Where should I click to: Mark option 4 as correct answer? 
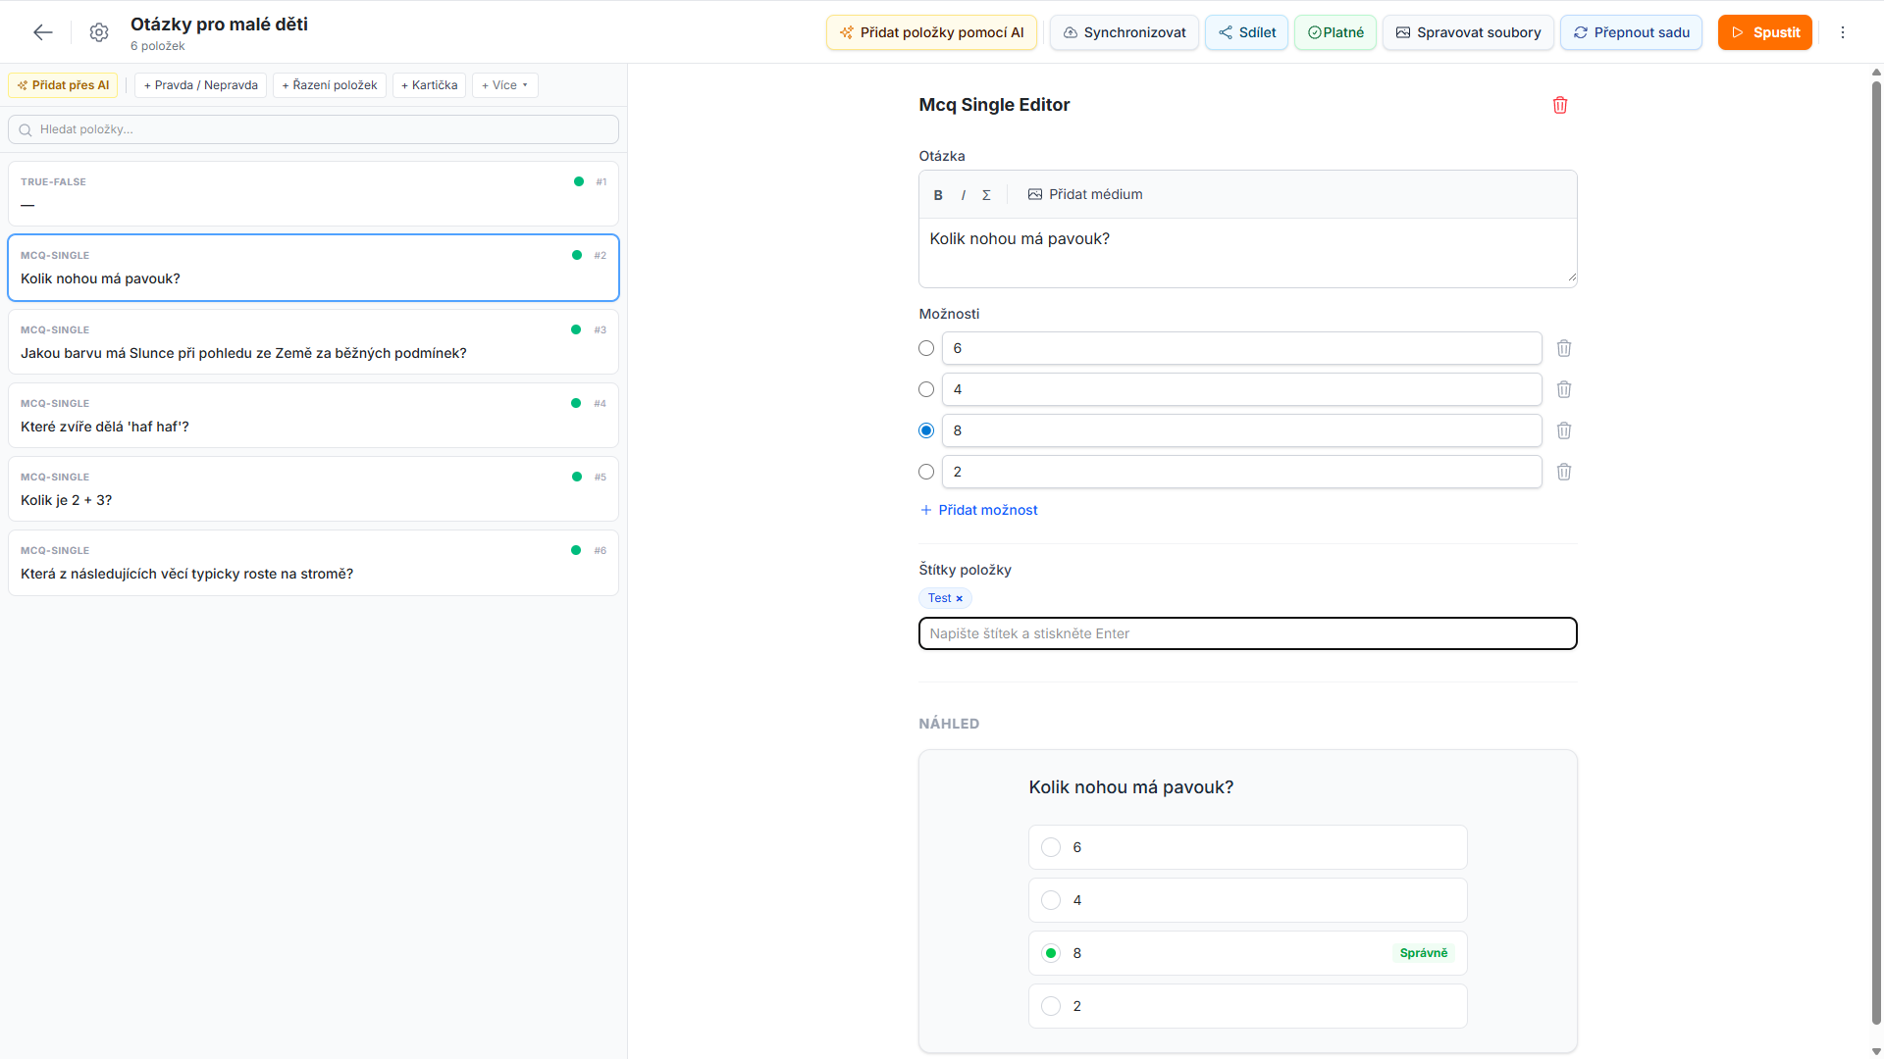pyautogui.click(x=926, y=389)
